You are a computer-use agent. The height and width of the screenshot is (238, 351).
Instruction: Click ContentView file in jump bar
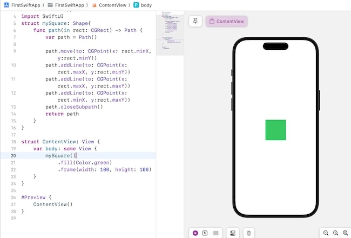(112, 4)
